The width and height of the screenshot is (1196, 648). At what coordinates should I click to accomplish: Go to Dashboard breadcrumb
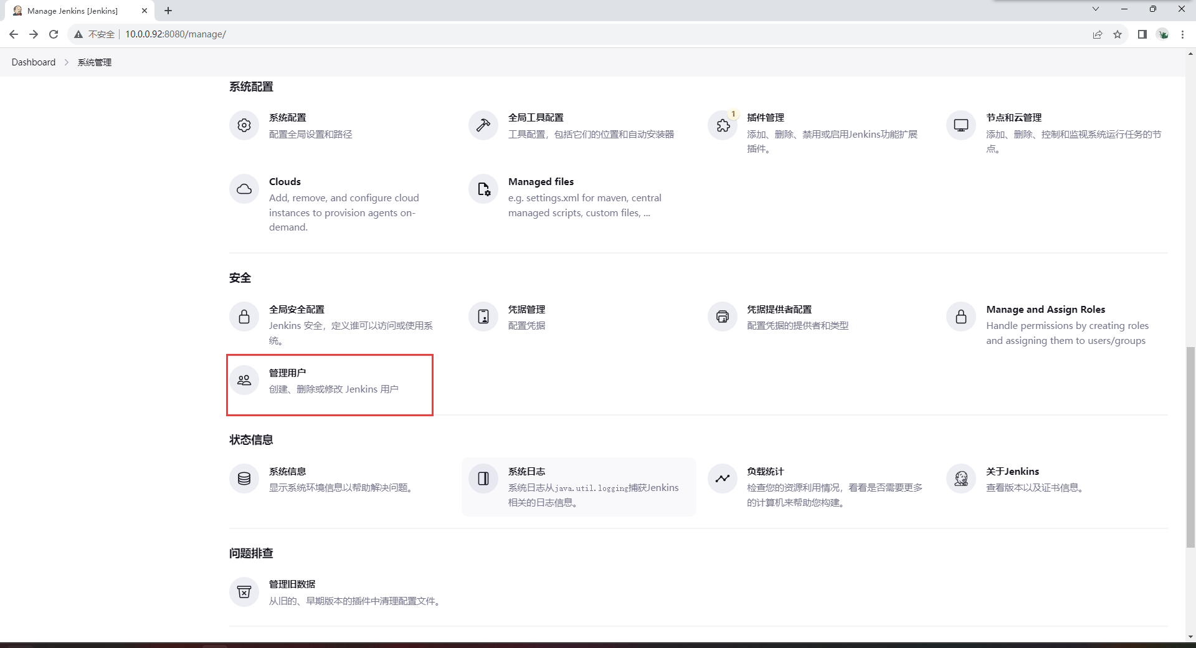pyautogui.click(x=34, y=62)
